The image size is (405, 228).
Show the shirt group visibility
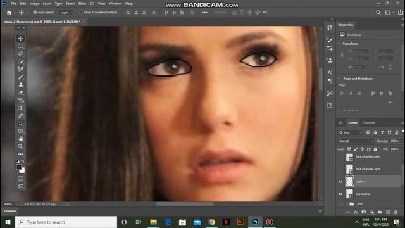tap(340, 204)
